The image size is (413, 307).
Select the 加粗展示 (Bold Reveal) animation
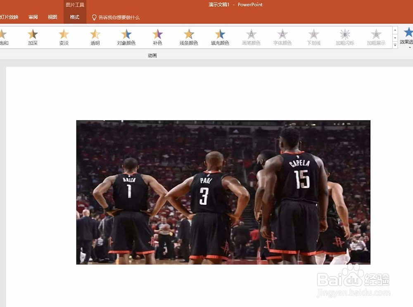(376, 37)
